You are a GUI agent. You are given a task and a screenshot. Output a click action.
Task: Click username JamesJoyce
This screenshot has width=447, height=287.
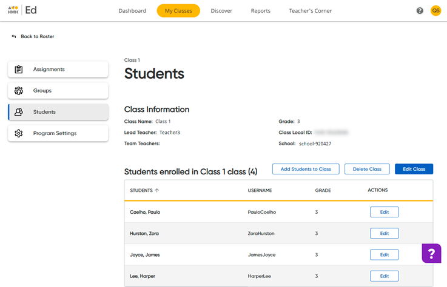[261, 255]
